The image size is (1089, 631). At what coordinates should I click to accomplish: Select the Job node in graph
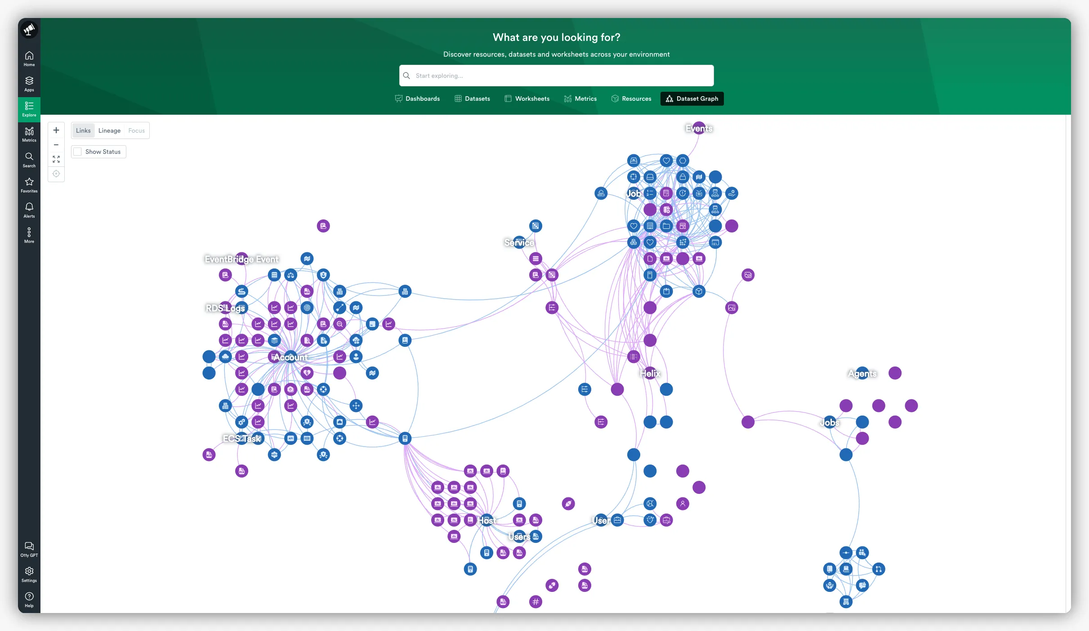point(634,193)
